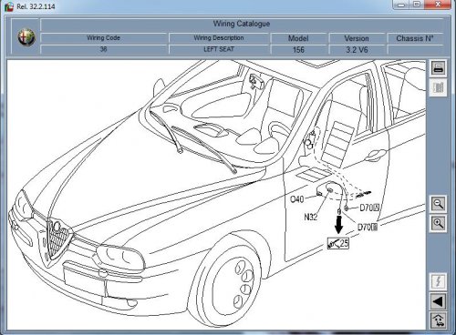This screenshot has height=335, width=456.
Task: Select the D70 A connector label
Action: click(369, 208)
